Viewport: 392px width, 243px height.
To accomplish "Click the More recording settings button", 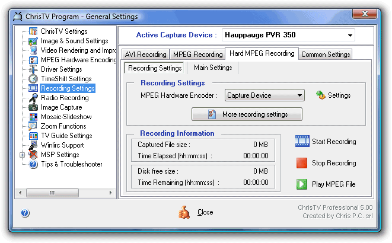I will [x=247, y=114].
